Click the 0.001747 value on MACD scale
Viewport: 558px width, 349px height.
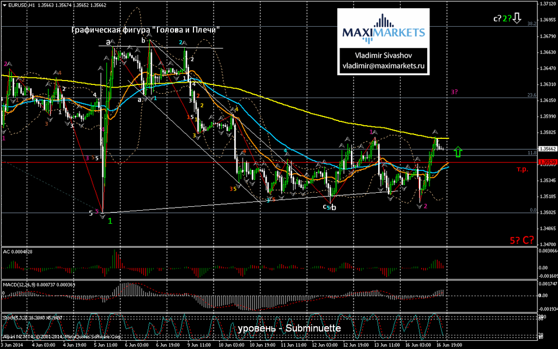coord(548,284)
